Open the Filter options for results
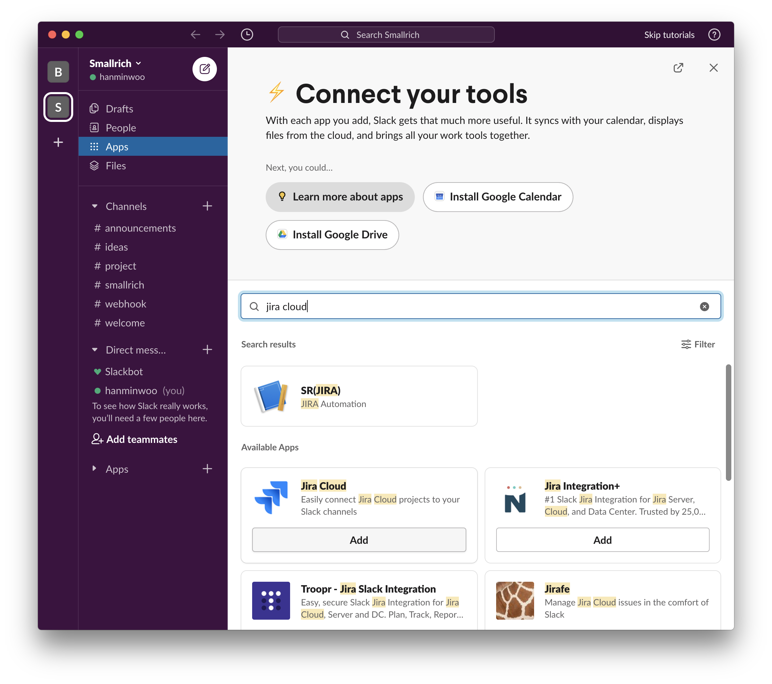772x684 pixels. [x=697, y=344]
